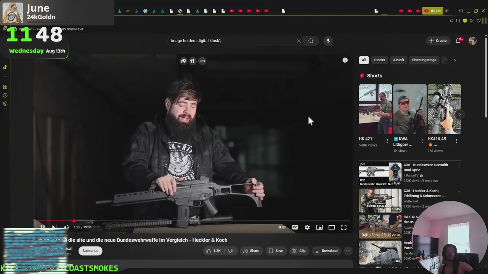Image resolution: width=488 pixels, height=274 pixels.
Task: Open options menu for KWA Lithgow short
Action: (x=422, y=141)
